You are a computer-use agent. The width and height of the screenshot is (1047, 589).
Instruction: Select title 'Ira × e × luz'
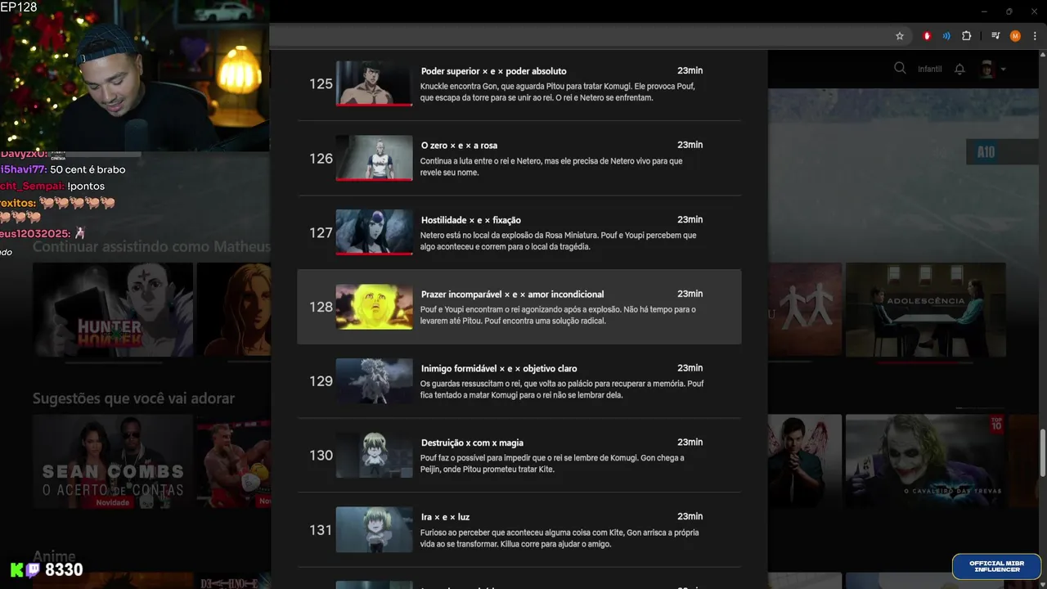[x=445, y=517]
